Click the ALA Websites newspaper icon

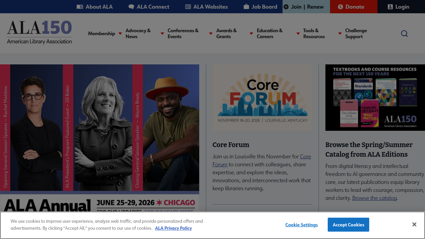click(x=188, y=7)
